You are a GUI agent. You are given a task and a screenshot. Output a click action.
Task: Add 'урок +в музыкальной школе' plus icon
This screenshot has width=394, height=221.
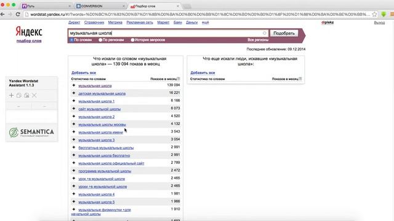point(74,179)
